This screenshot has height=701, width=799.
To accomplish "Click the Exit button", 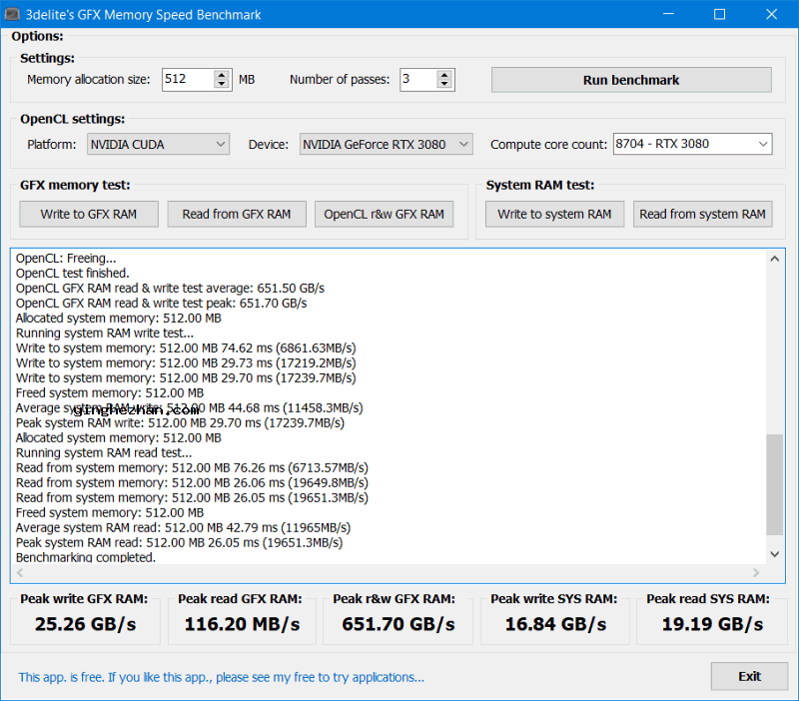I will 749,676.
